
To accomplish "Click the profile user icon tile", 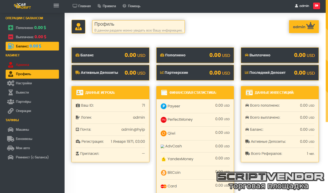I will pyautogui.click(x=78, y=27).
